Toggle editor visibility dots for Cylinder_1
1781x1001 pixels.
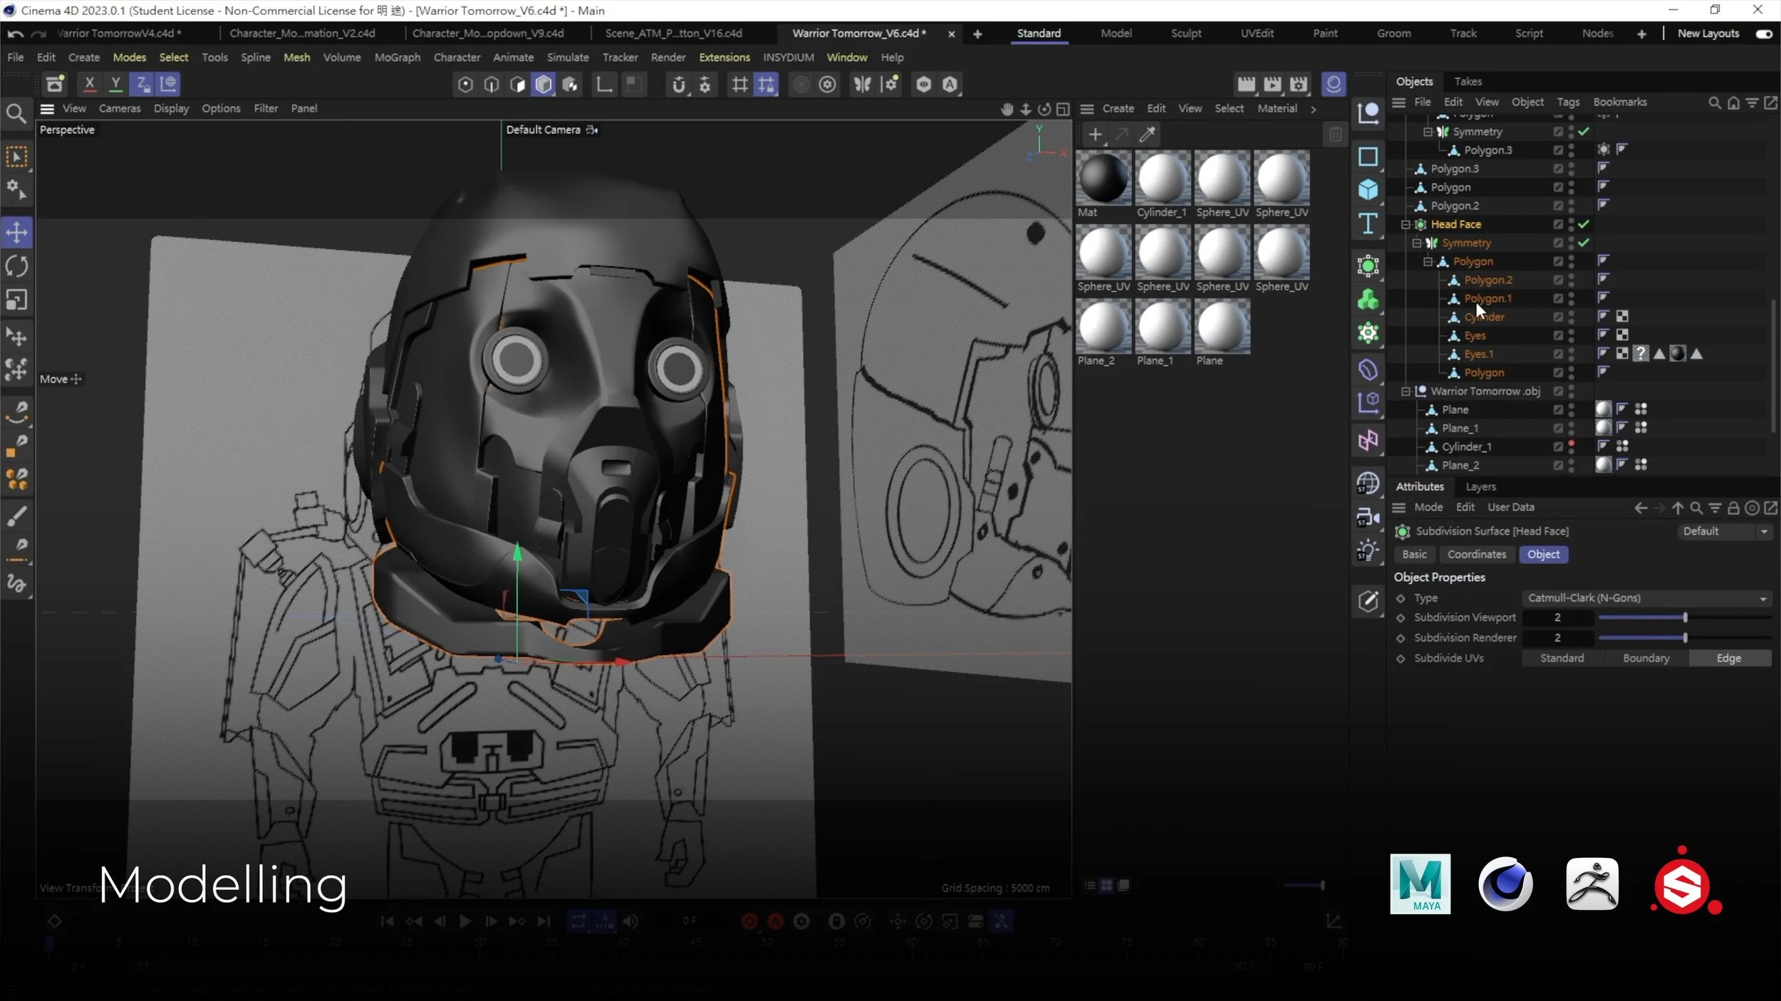[x=1571, y=446]
